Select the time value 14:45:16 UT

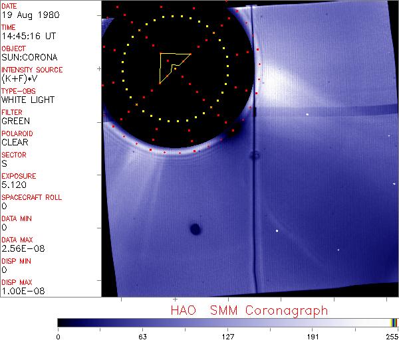tap(27, 36)
